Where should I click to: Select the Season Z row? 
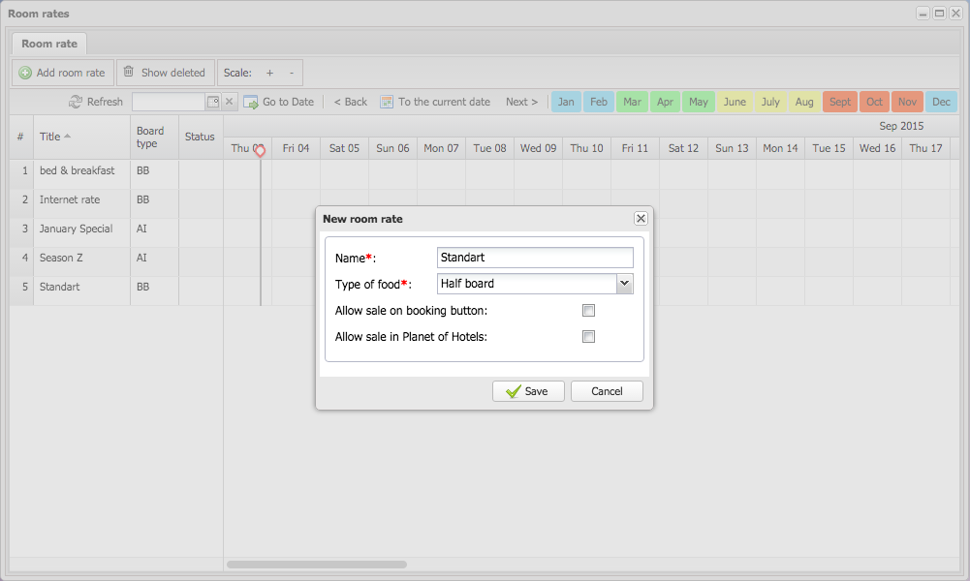point(116,261)
